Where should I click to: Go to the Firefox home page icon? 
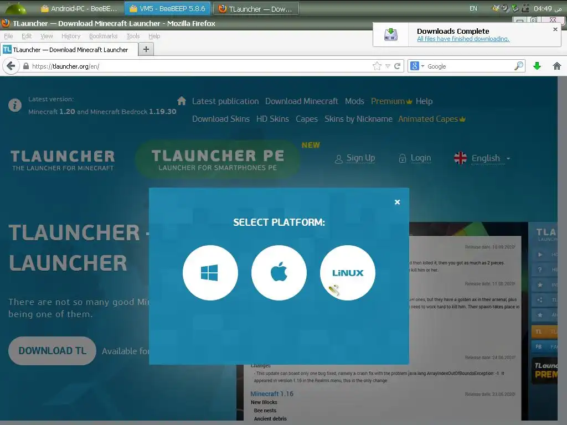[x=557, y=66]
